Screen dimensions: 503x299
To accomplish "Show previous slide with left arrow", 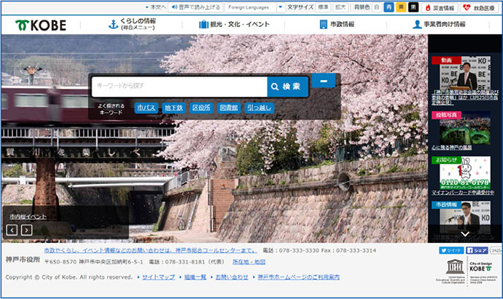I will 12,230.
